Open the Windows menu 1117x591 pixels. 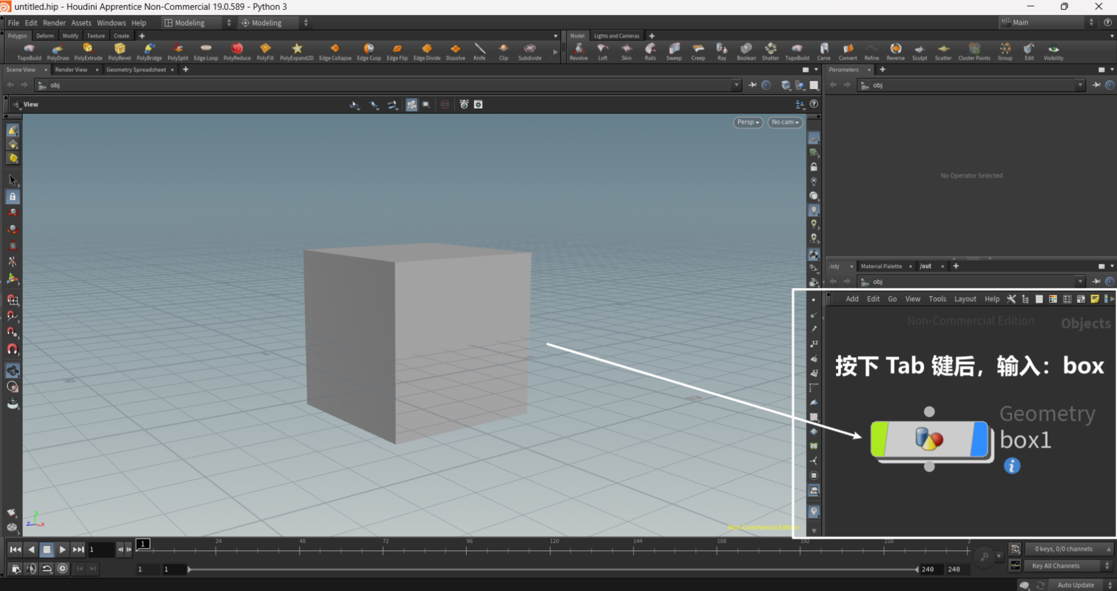tap(111, 23)
